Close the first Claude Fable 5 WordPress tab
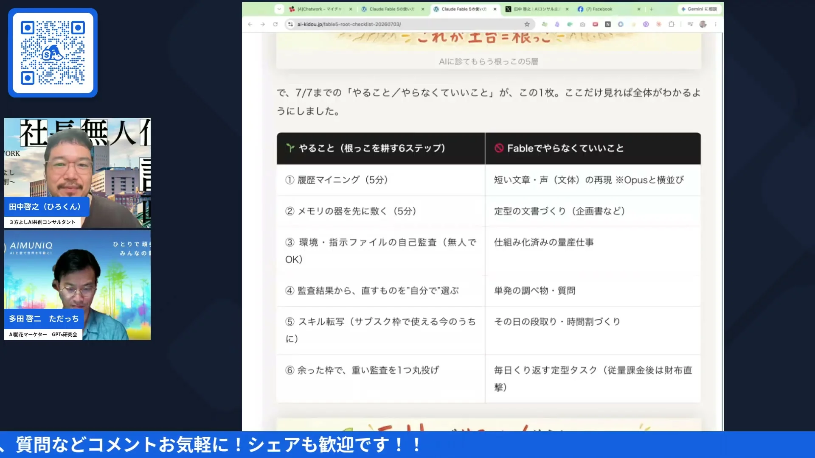The image size is (815, 458). 423,9
